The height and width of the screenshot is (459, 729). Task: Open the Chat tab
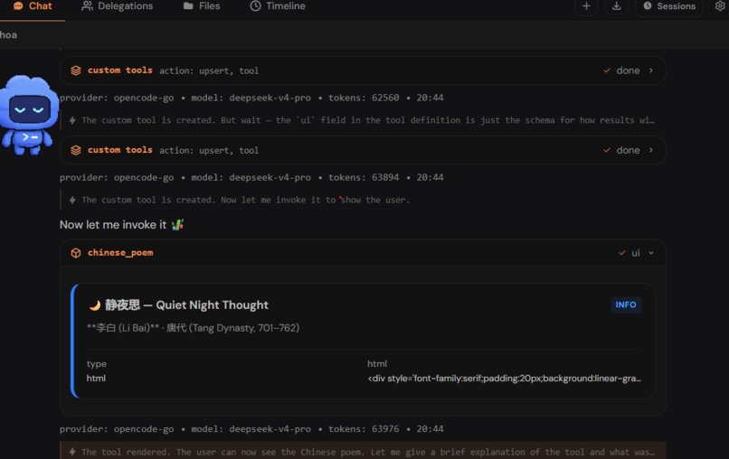[x=33, y=6]
